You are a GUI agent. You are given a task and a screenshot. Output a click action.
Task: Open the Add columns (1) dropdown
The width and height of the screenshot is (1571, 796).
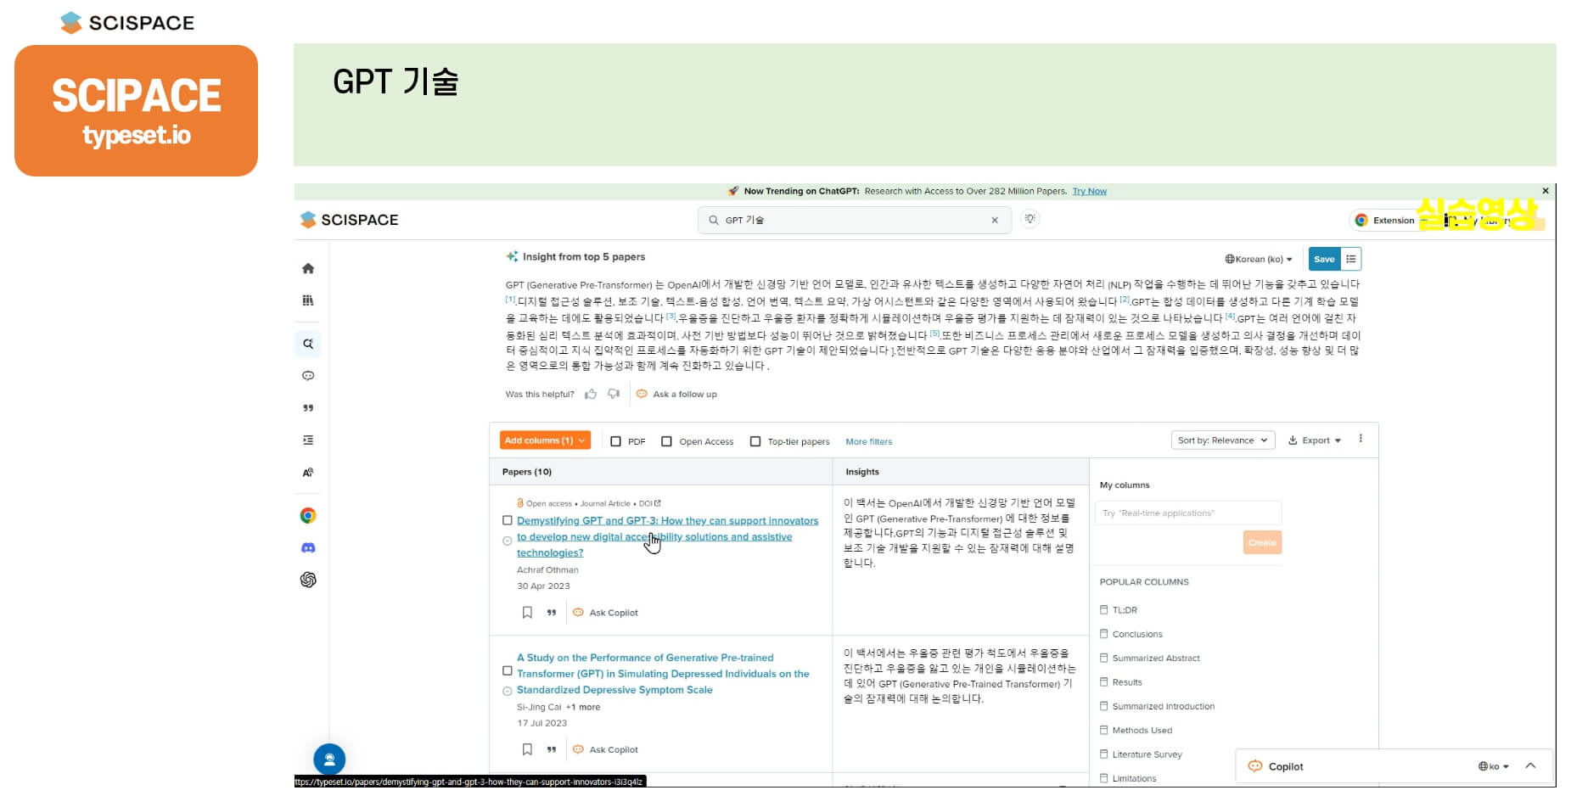pyautogui.click(x=544, y=440)
